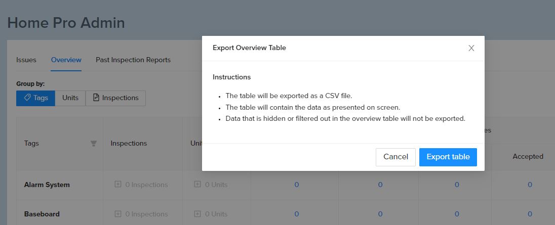This screenshot has width=555, height=225.
Task: Close the Export Overview Table dialog
Action: (x=471, y=48)
